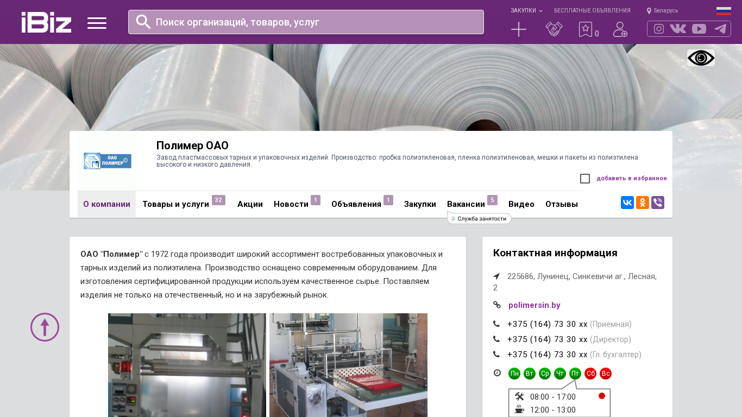The height and width of the screenshot is (417, 742).
Task: Open the YouTube header icon
Action: click(699, 29)
